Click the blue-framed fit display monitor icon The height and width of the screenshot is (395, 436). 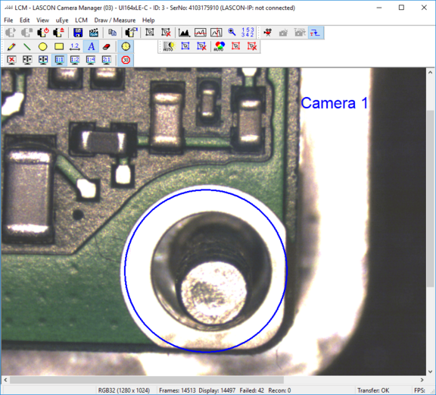(43, 60)
